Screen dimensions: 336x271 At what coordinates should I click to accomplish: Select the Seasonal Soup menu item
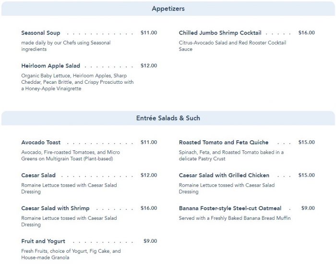click(41, 33)
